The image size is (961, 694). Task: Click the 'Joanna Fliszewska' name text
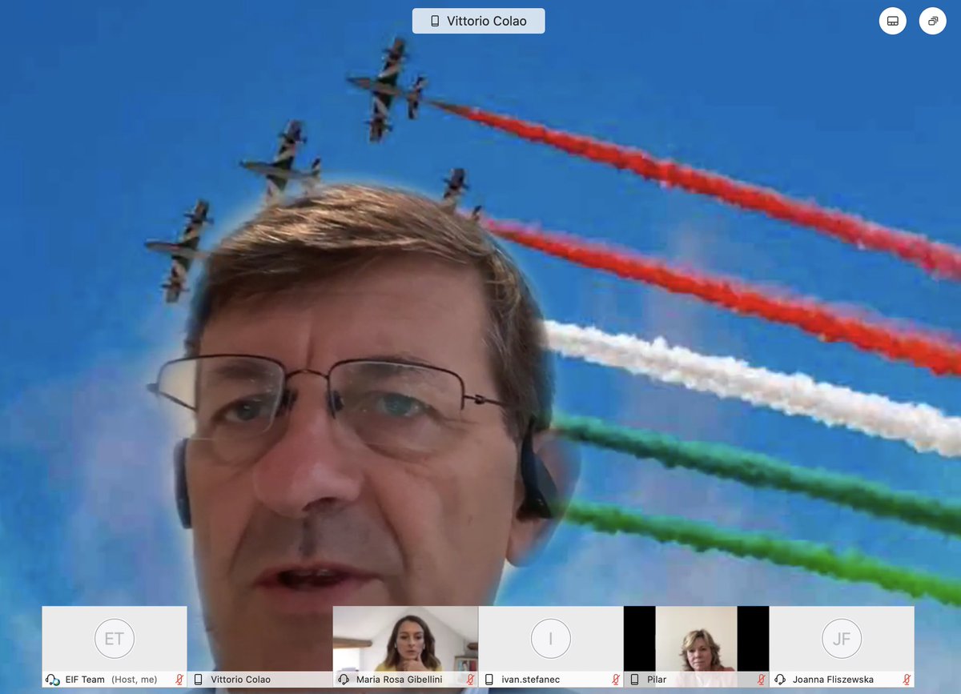point(833,680)
